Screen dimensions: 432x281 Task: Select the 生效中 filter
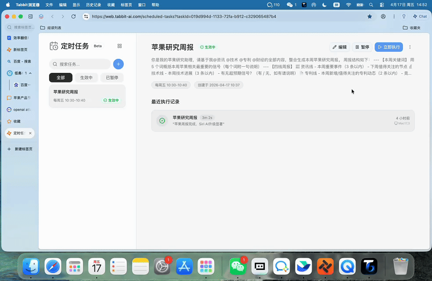[x=86, y=78]
